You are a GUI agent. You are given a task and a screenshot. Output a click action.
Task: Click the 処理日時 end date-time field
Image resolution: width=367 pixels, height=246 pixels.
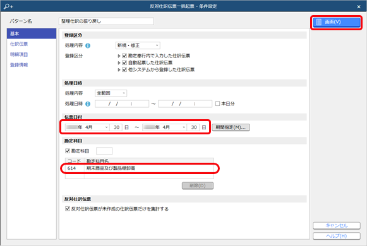click(x=185, y=103)
